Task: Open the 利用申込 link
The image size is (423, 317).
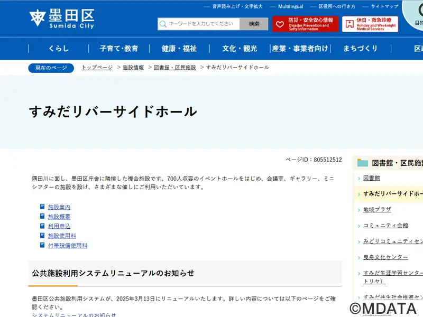Action: [59, 226]
